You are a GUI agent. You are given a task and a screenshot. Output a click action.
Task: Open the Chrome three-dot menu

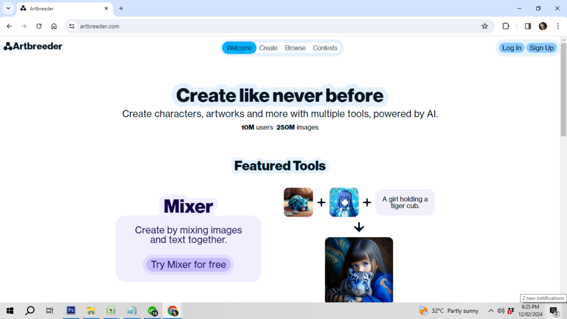point(557,26)
